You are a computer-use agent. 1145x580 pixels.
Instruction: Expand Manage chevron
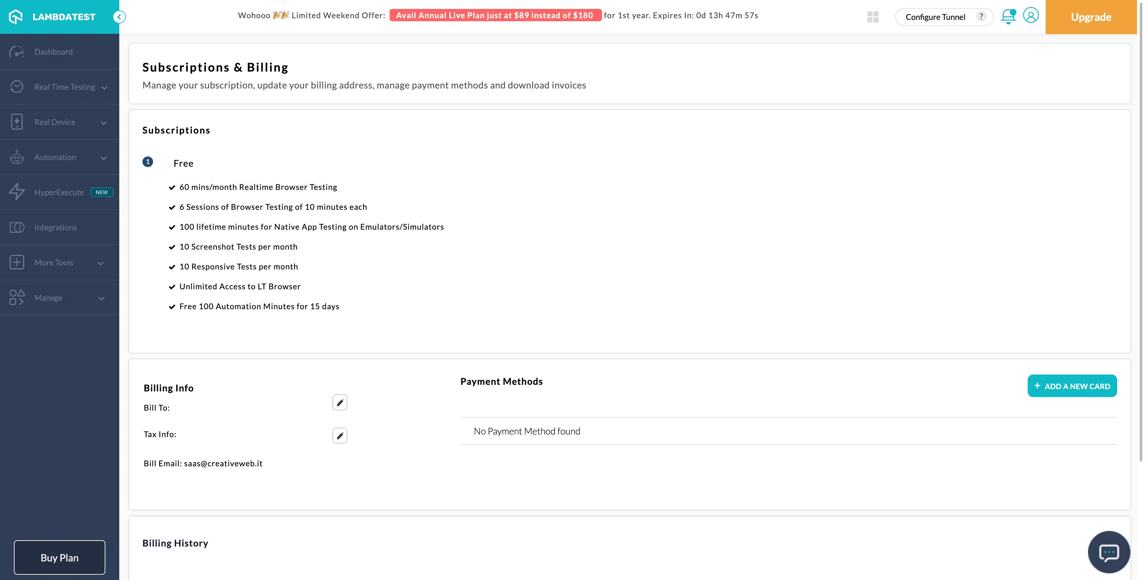click(101, 298)
